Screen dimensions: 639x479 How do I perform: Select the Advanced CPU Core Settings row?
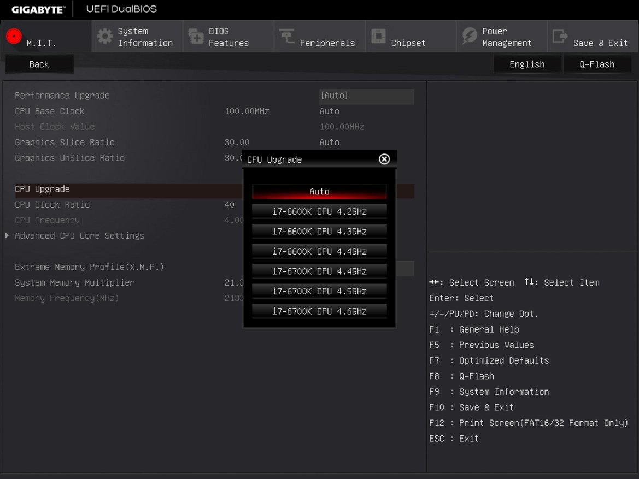[x=80, y=236]
